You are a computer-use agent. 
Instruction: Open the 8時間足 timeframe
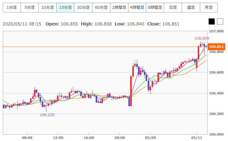(155, 8)
